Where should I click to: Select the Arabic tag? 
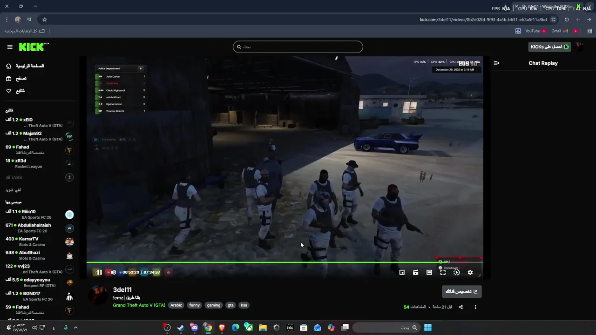click(176, 305)
